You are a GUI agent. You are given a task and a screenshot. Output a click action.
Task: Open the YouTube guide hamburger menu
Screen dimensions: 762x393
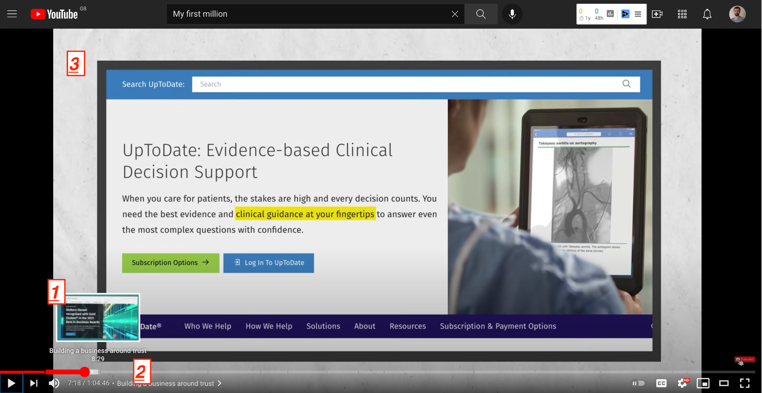coord(12,14)
